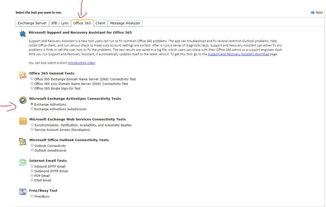Select the IMAP Email radio button
Screen dimensions: 326x207
click(32, 180)
